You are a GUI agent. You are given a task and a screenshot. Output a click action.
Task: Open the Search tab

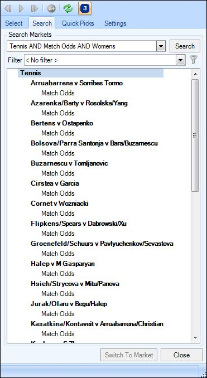(42, 23)
